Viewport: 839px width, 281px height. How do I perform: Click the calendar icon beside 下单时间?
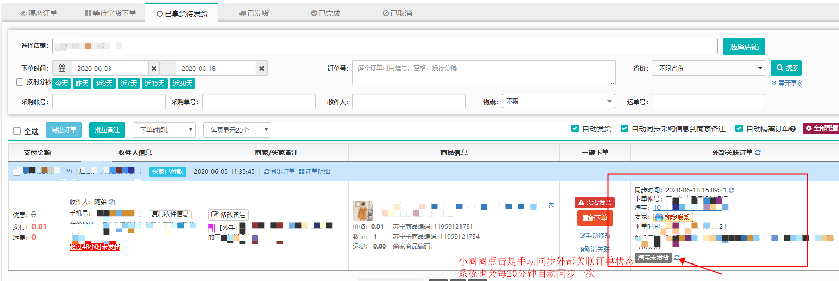62,68
